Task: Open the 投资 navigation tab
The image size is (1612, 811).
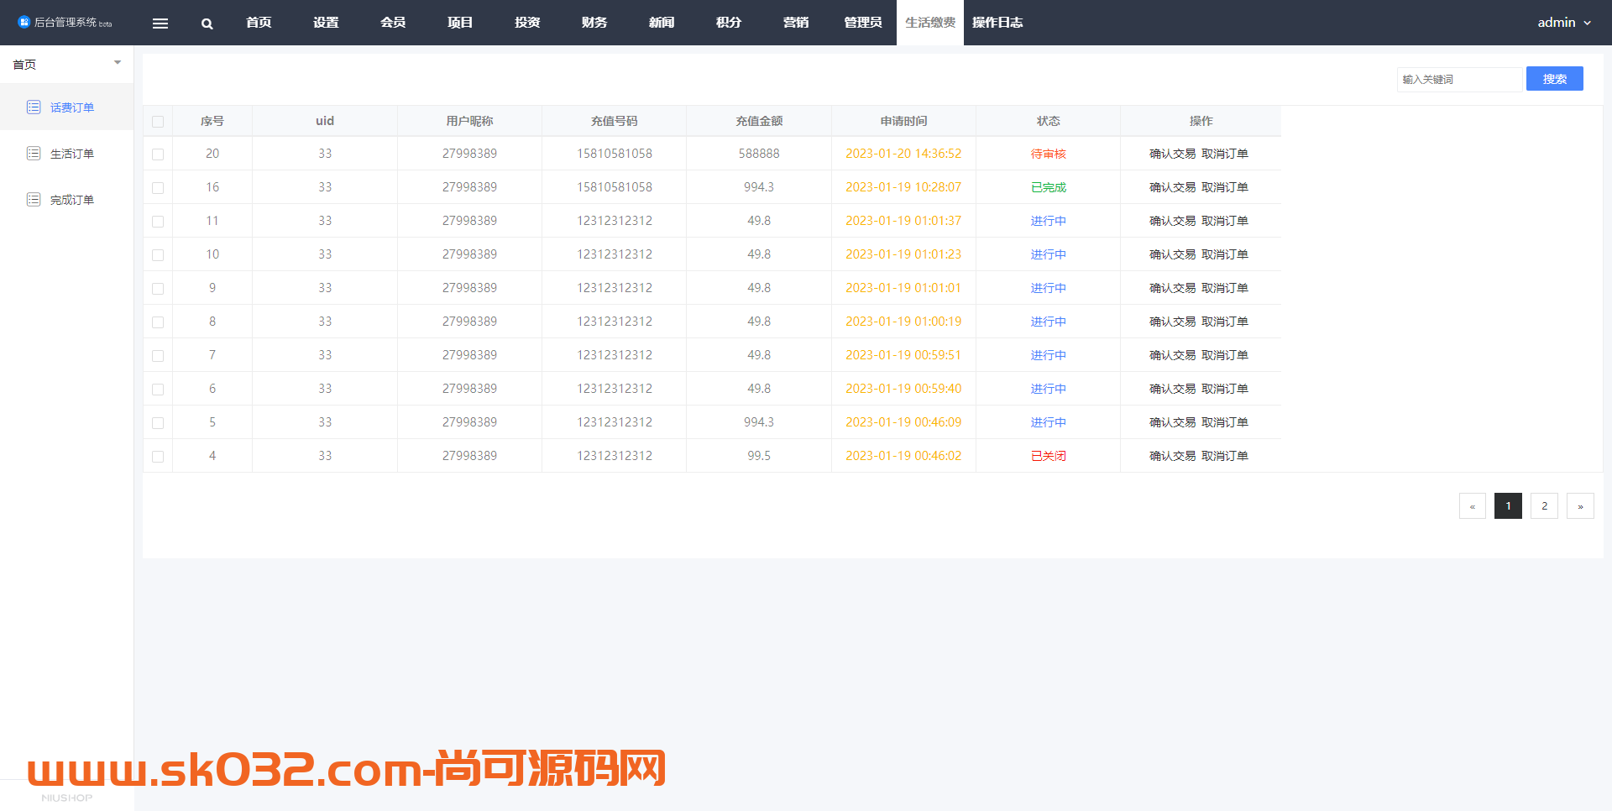Action: click(x=527, y=23)
